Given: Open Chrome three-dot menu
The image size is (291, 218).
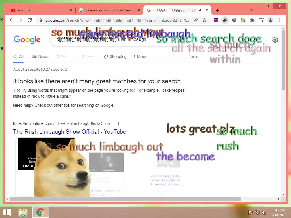Looking at the screenshot, I should 280,20.
